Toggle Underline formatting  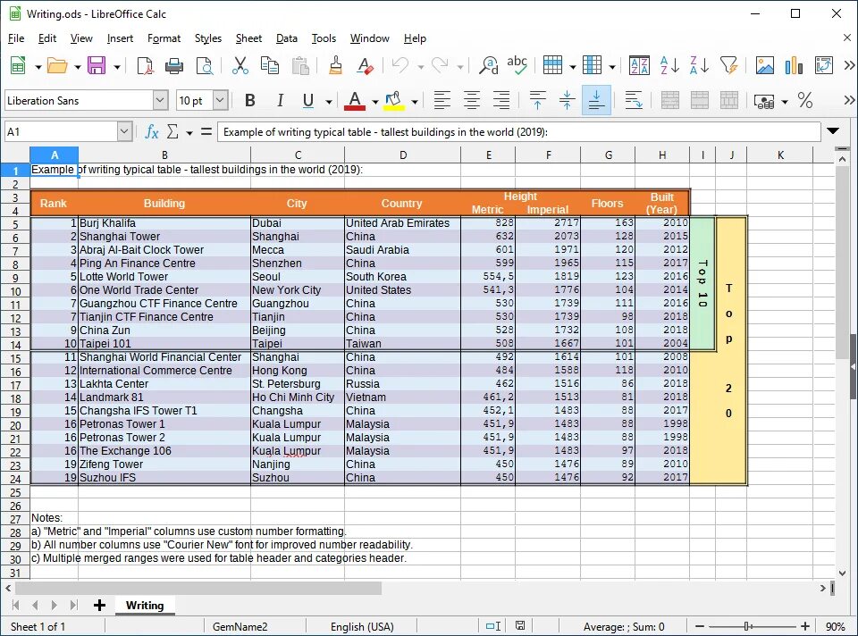(308, 101)
